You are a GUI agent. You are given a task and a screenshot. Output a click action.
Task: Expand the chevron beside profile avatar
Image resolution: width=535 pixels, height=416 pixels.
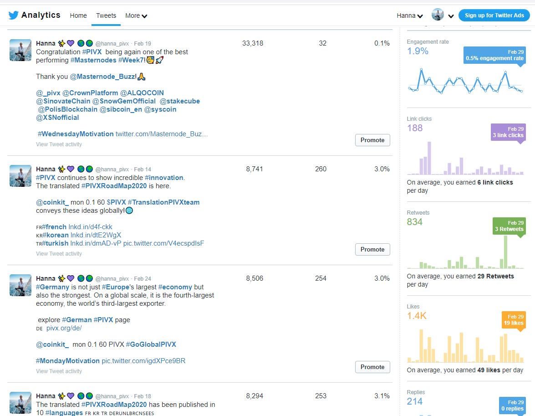coord(451,16)
